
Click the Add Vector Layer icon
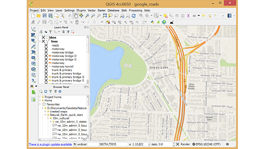point(33,30)
